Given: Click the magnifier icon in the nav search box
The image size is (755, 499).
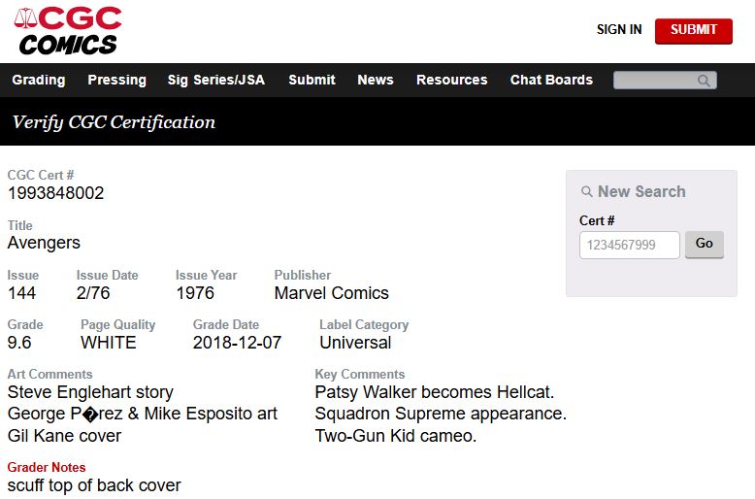Looking at the screenshot, I should [705, 81].
